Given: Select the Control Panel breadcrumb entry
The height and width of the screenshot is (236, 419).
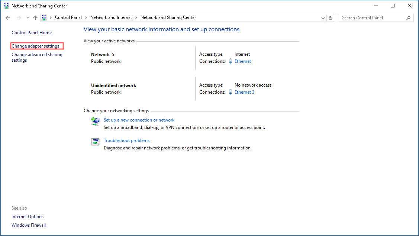Looking at the screenshot, I should 68,17.
